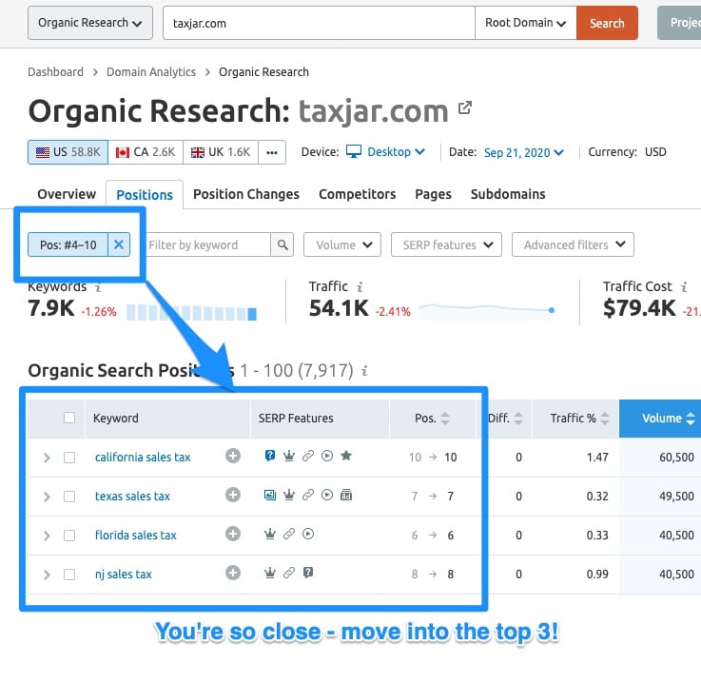701x683 pixels.
Task: Click the Filter by keyword input
Action: pyautogui.click(x=207, y=244)
